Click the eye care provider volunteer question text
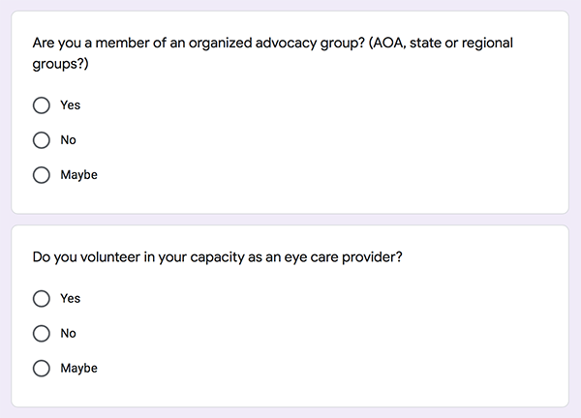The image size is (581, 418). [x=217, y=257]
